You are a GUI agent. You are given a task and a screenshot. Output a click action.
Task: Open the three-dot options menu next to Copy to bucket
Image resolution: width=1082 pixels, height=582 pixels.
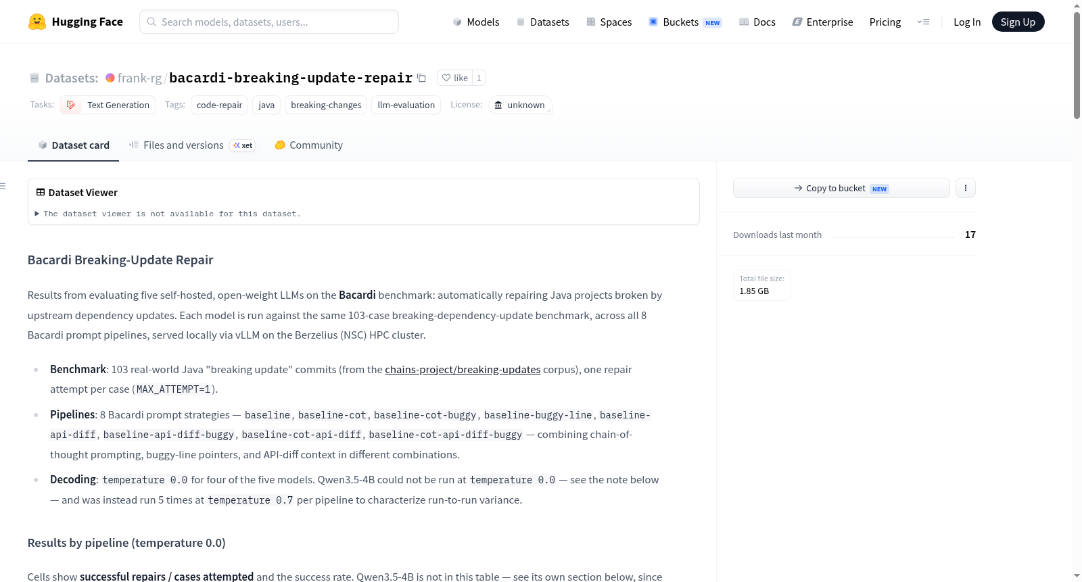(966, 188)
